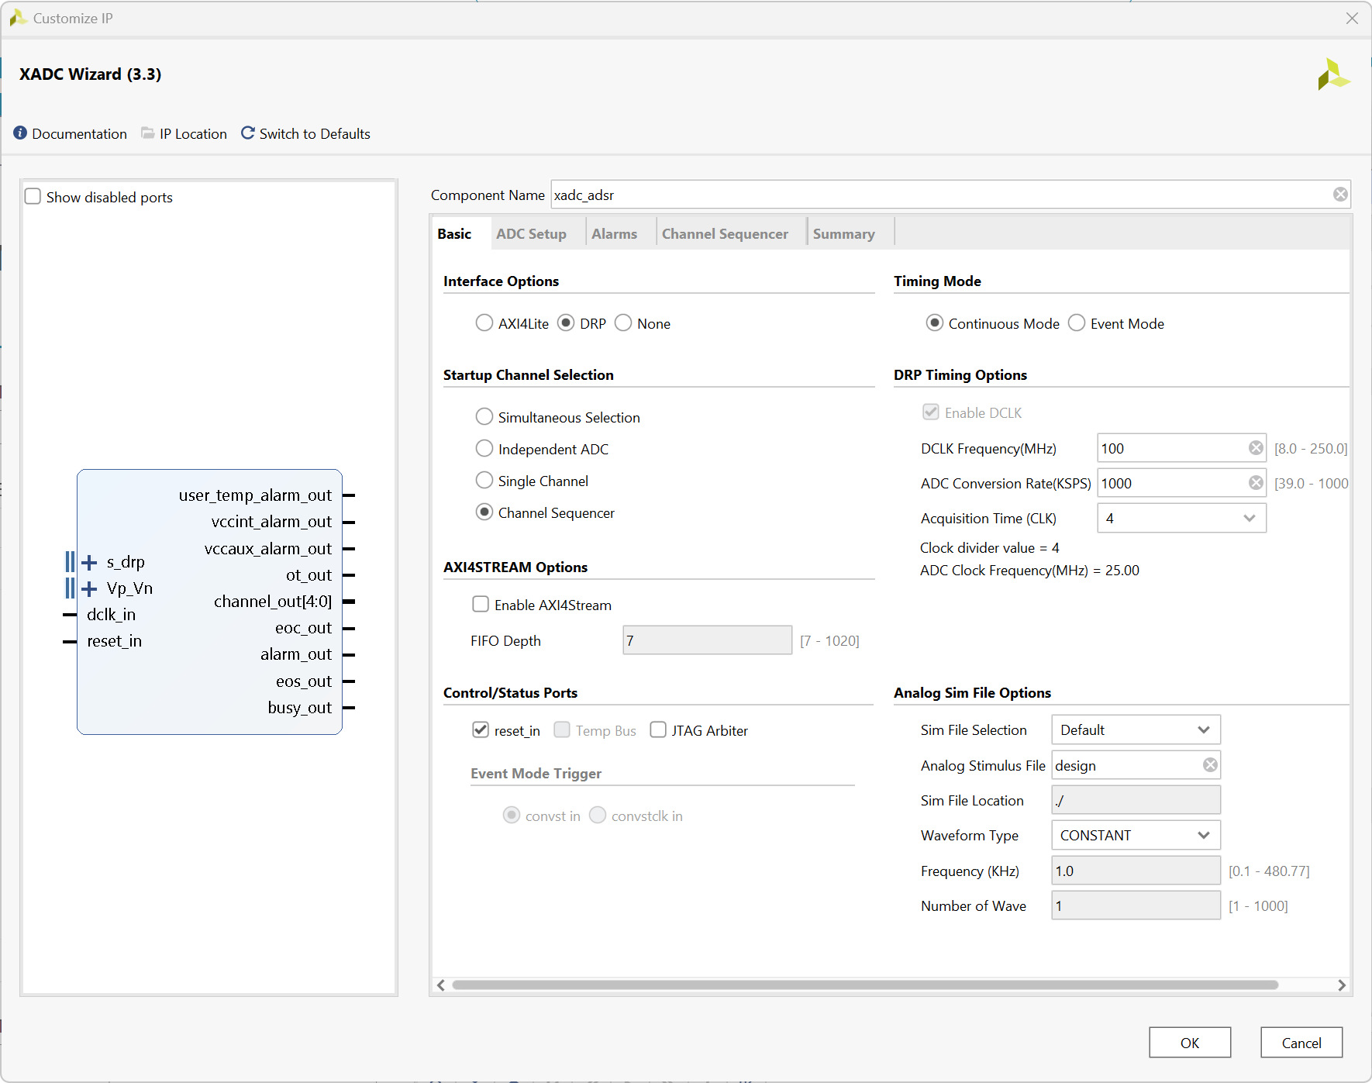Switch to the ADC Setup tab
This screenshot has height=1083, width=1372.
pyautogui.click(x=531, y=233)
